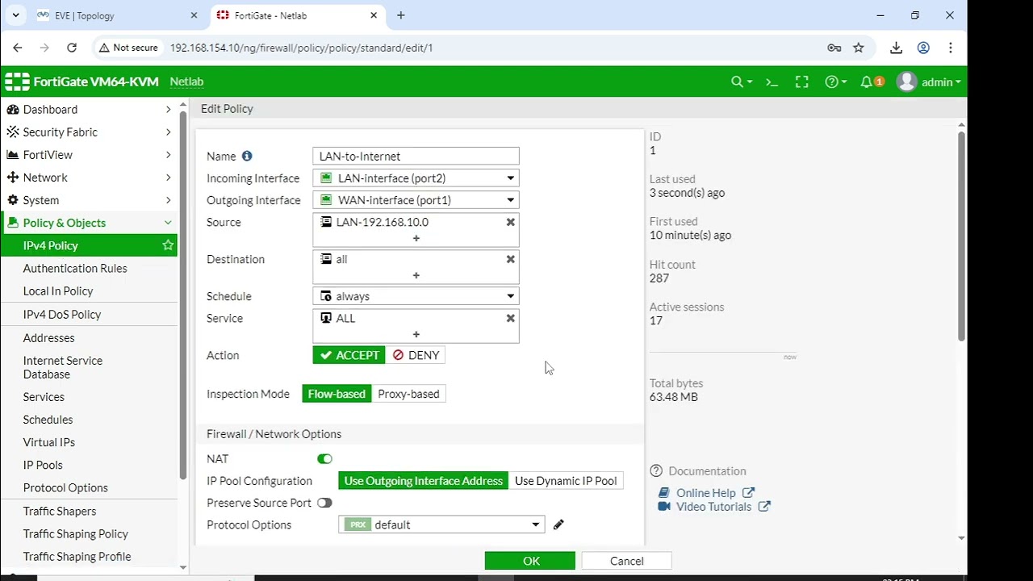1033x581 pixels.
Task: Open the saved passwords key icon
Action: (x=834, y=48)
